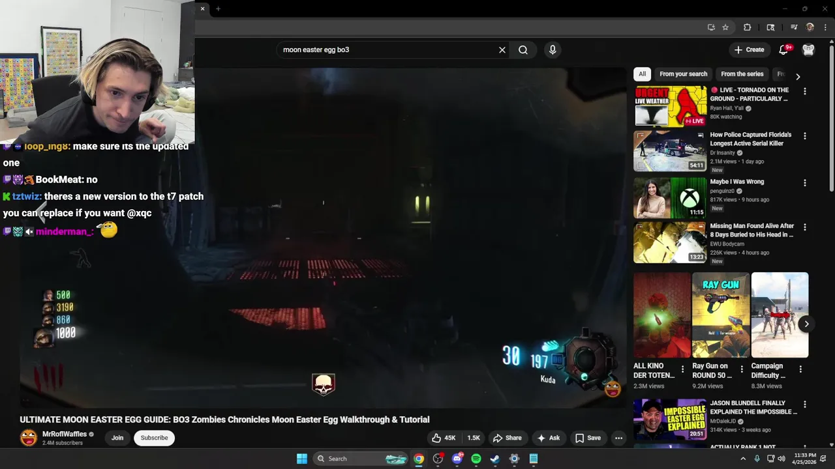Show the next Shorts with the arrow
The height and width of the screenshot is (469, 835).
[x=806, y=324]
